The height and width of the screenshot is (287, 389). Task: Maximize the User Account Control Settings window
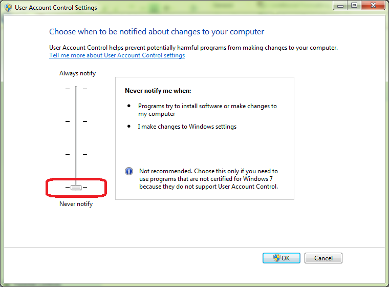tap(354, 6)
